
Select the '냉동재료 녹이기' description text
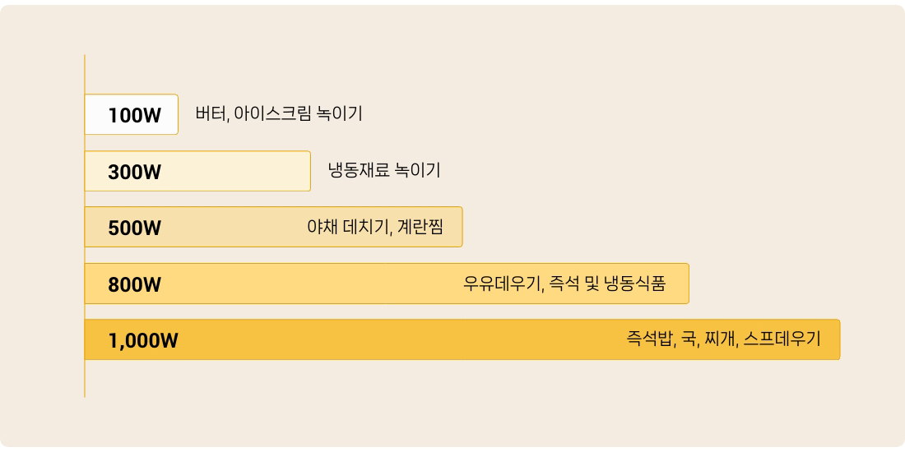tap(384, 171)
